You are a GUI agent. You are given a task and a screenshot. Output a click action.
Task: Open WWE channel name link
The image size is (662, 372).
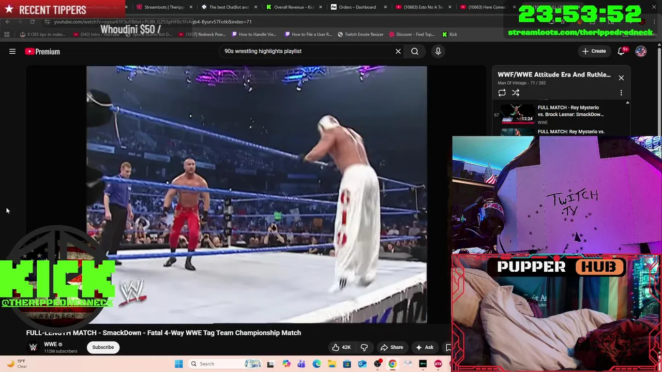coord(50,344)
